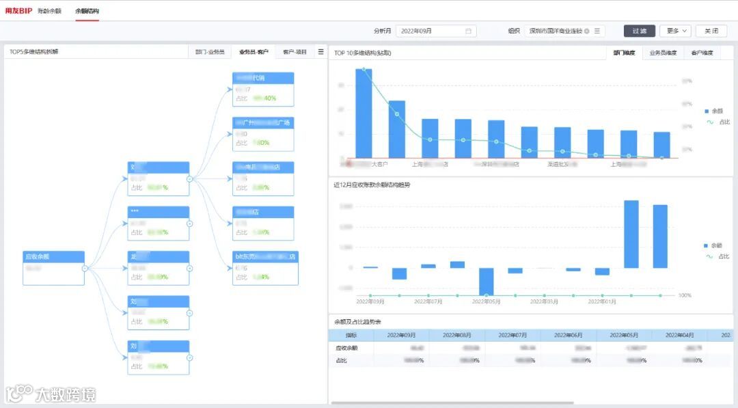Click the horizontal scrollbar under the trend table

coord(452,403)
